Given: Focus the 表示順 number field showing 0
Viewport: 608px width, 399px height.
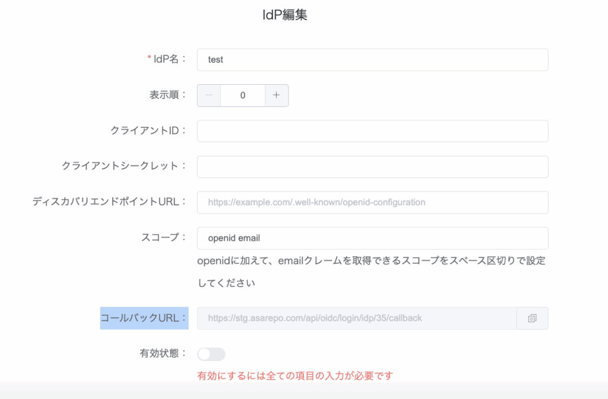Looking at the screenshot, I should click(x=243, y=95).
